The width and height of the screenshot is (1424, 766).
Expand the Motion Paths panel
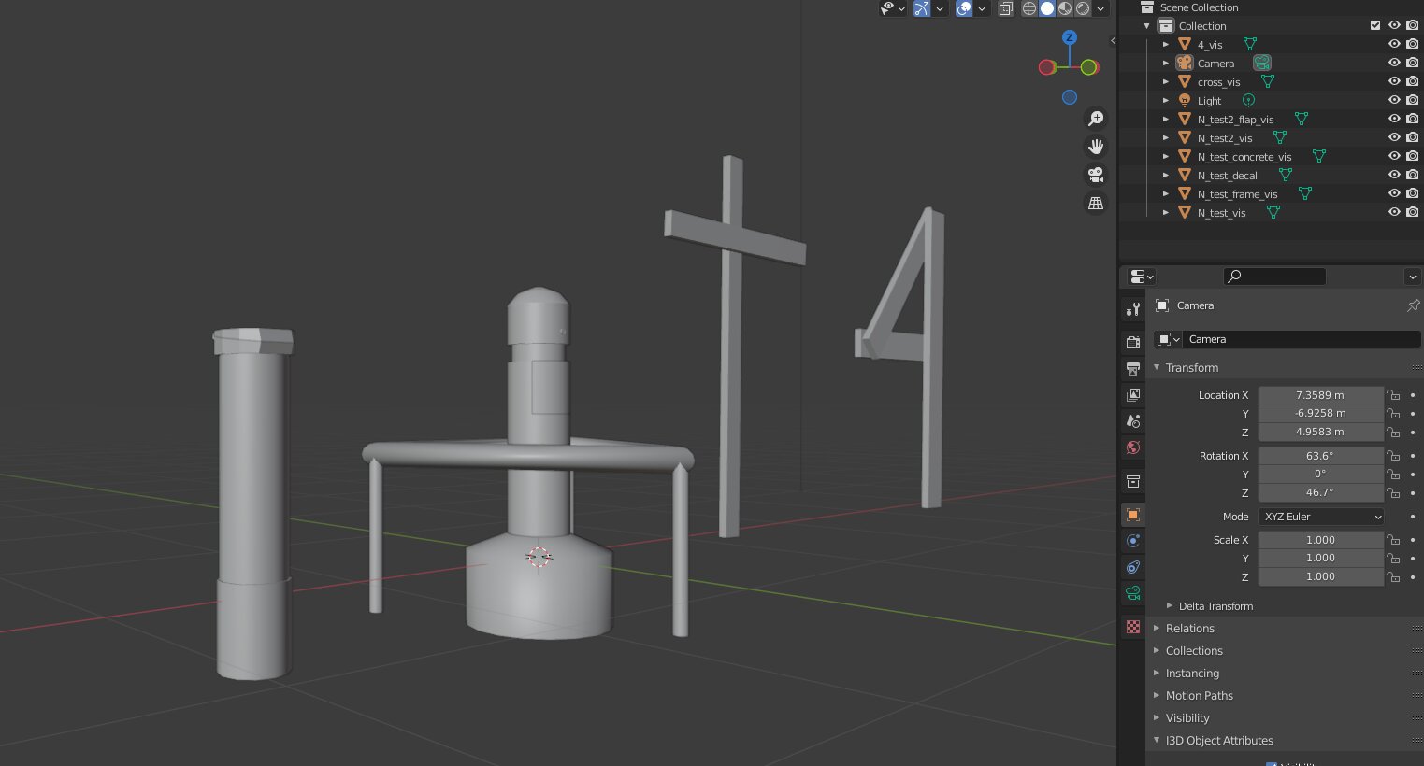coord(1157,696)
